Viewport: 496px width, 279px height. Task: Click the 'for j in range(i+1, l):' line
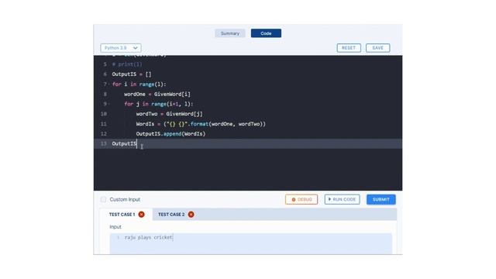[x=158, y=104]
